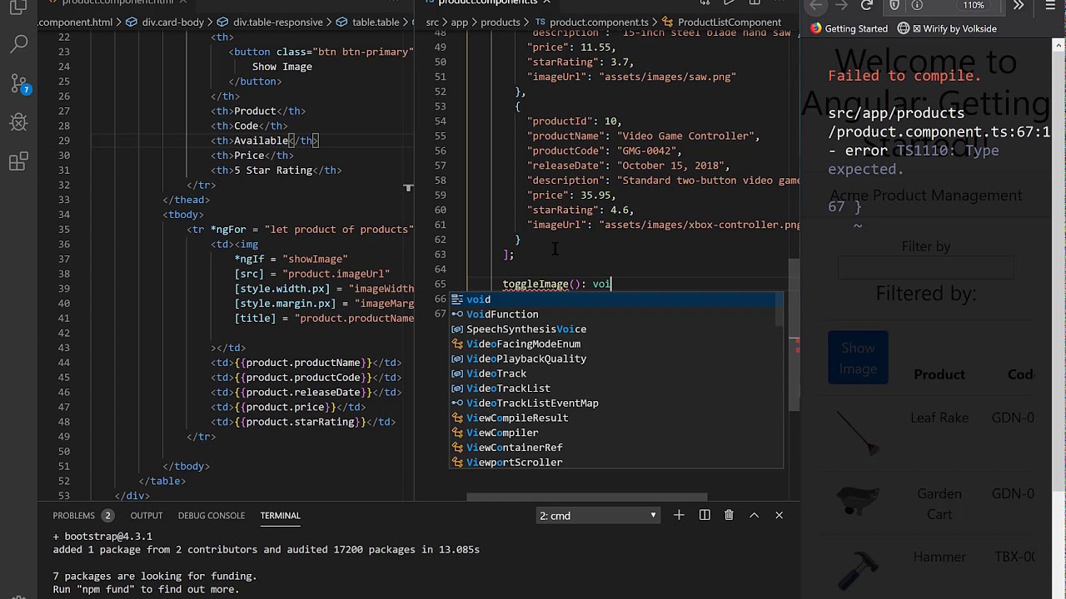Viewport: 1066px width, 599px height.
Task: Open the Run and Debug view
Action: tap(18, 122)
